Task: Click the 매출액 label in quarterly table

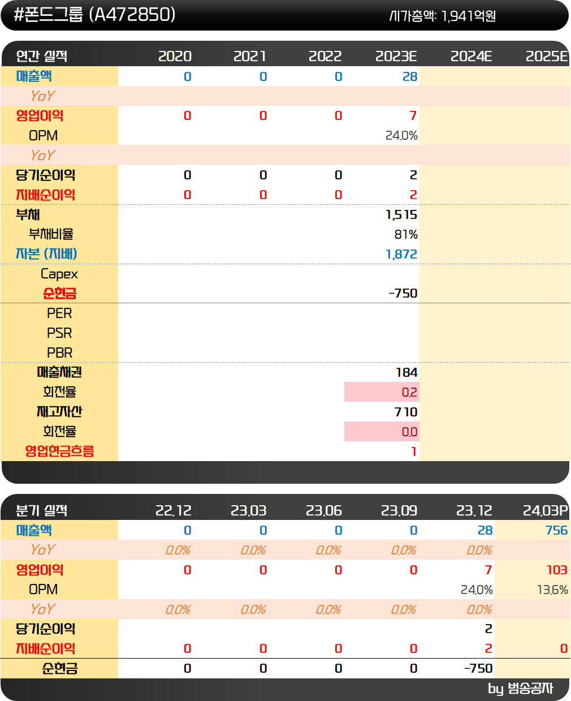Action: (x=34, y=530)
